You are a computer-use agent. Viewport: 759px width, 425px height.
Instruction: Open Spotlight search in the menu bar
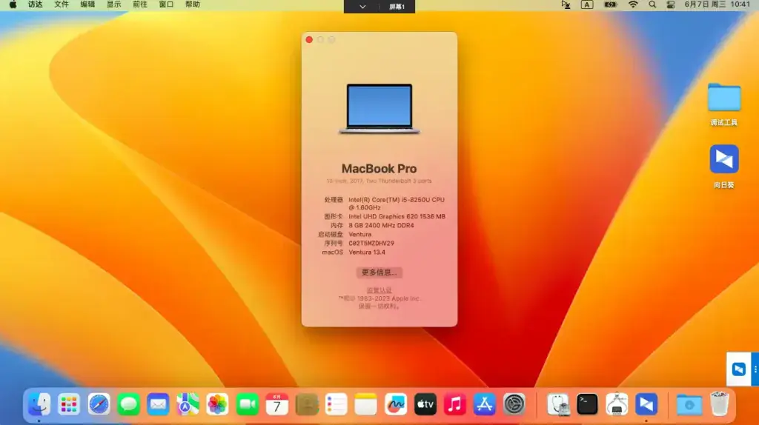(652, 4)
